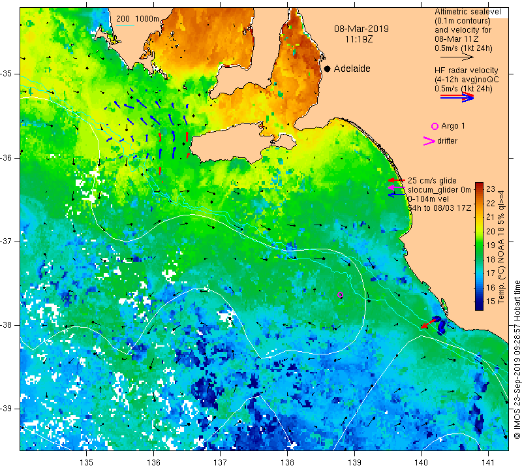Viewport: 522px width, 470px height.
Task: Click the 'Altimetric sealevel' legend heading
Action: point(467,12)
